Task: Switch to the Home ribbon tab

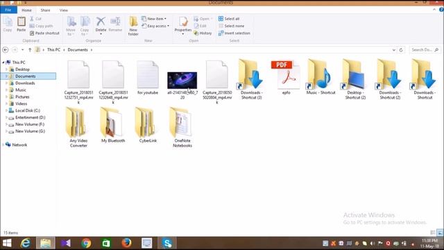Action: coord(26,10)
